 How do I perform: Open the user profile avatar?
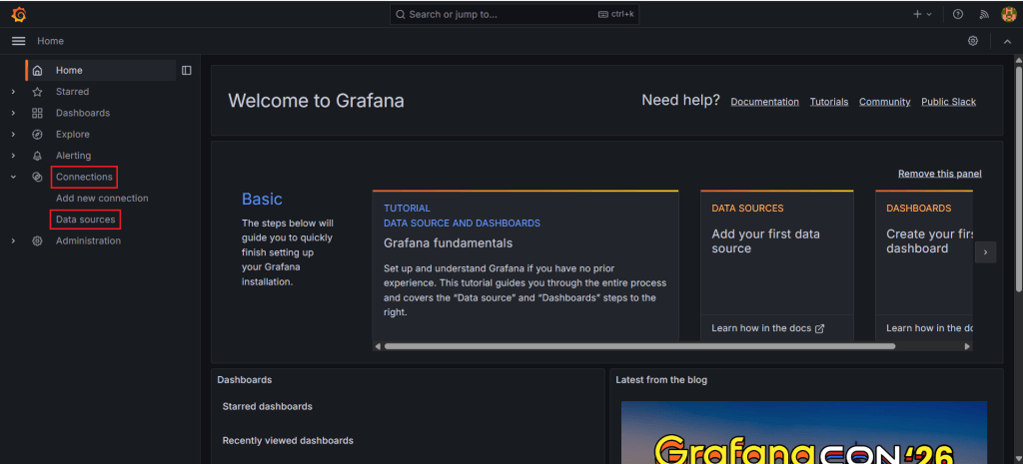(x=1008, y=14)
